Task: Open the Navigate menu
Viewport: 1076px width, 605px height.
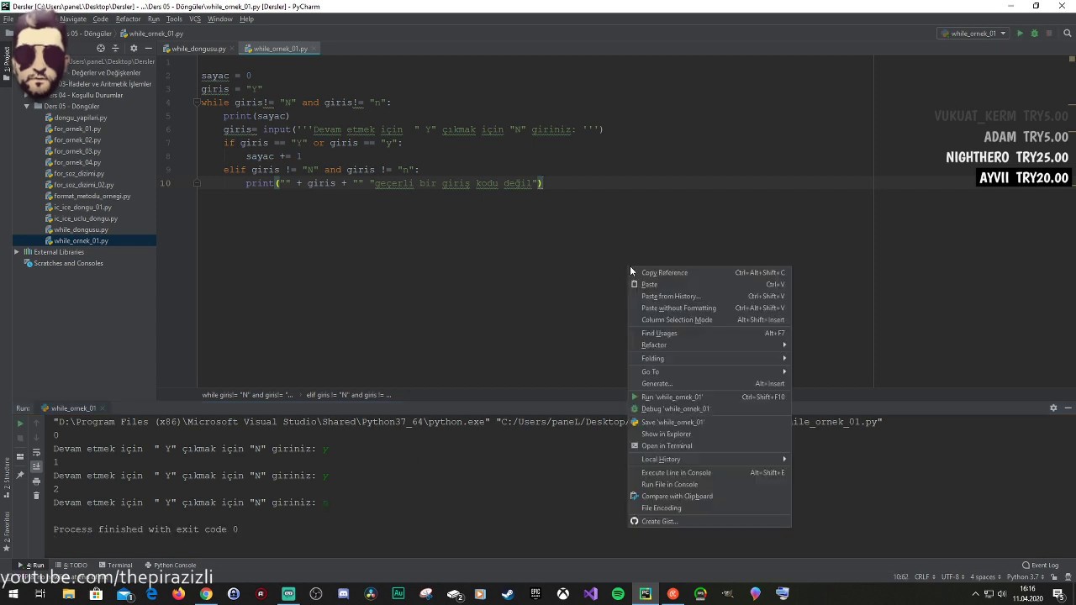Action: [x=73, y=18]
